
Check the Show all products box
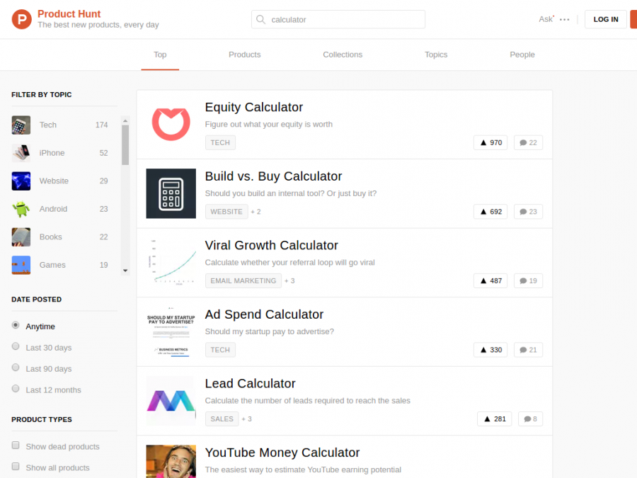16,467
